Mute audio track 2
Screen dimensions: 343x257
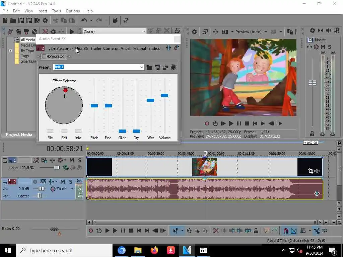[x=63, y=182]
